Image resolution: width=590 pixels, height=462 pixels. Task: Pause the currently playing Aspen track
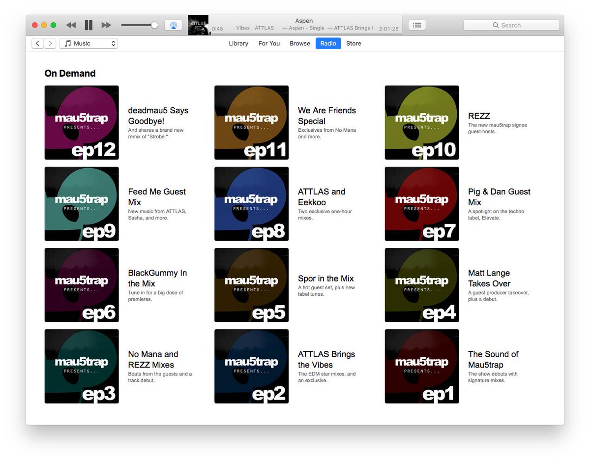[x=89, y=25]
